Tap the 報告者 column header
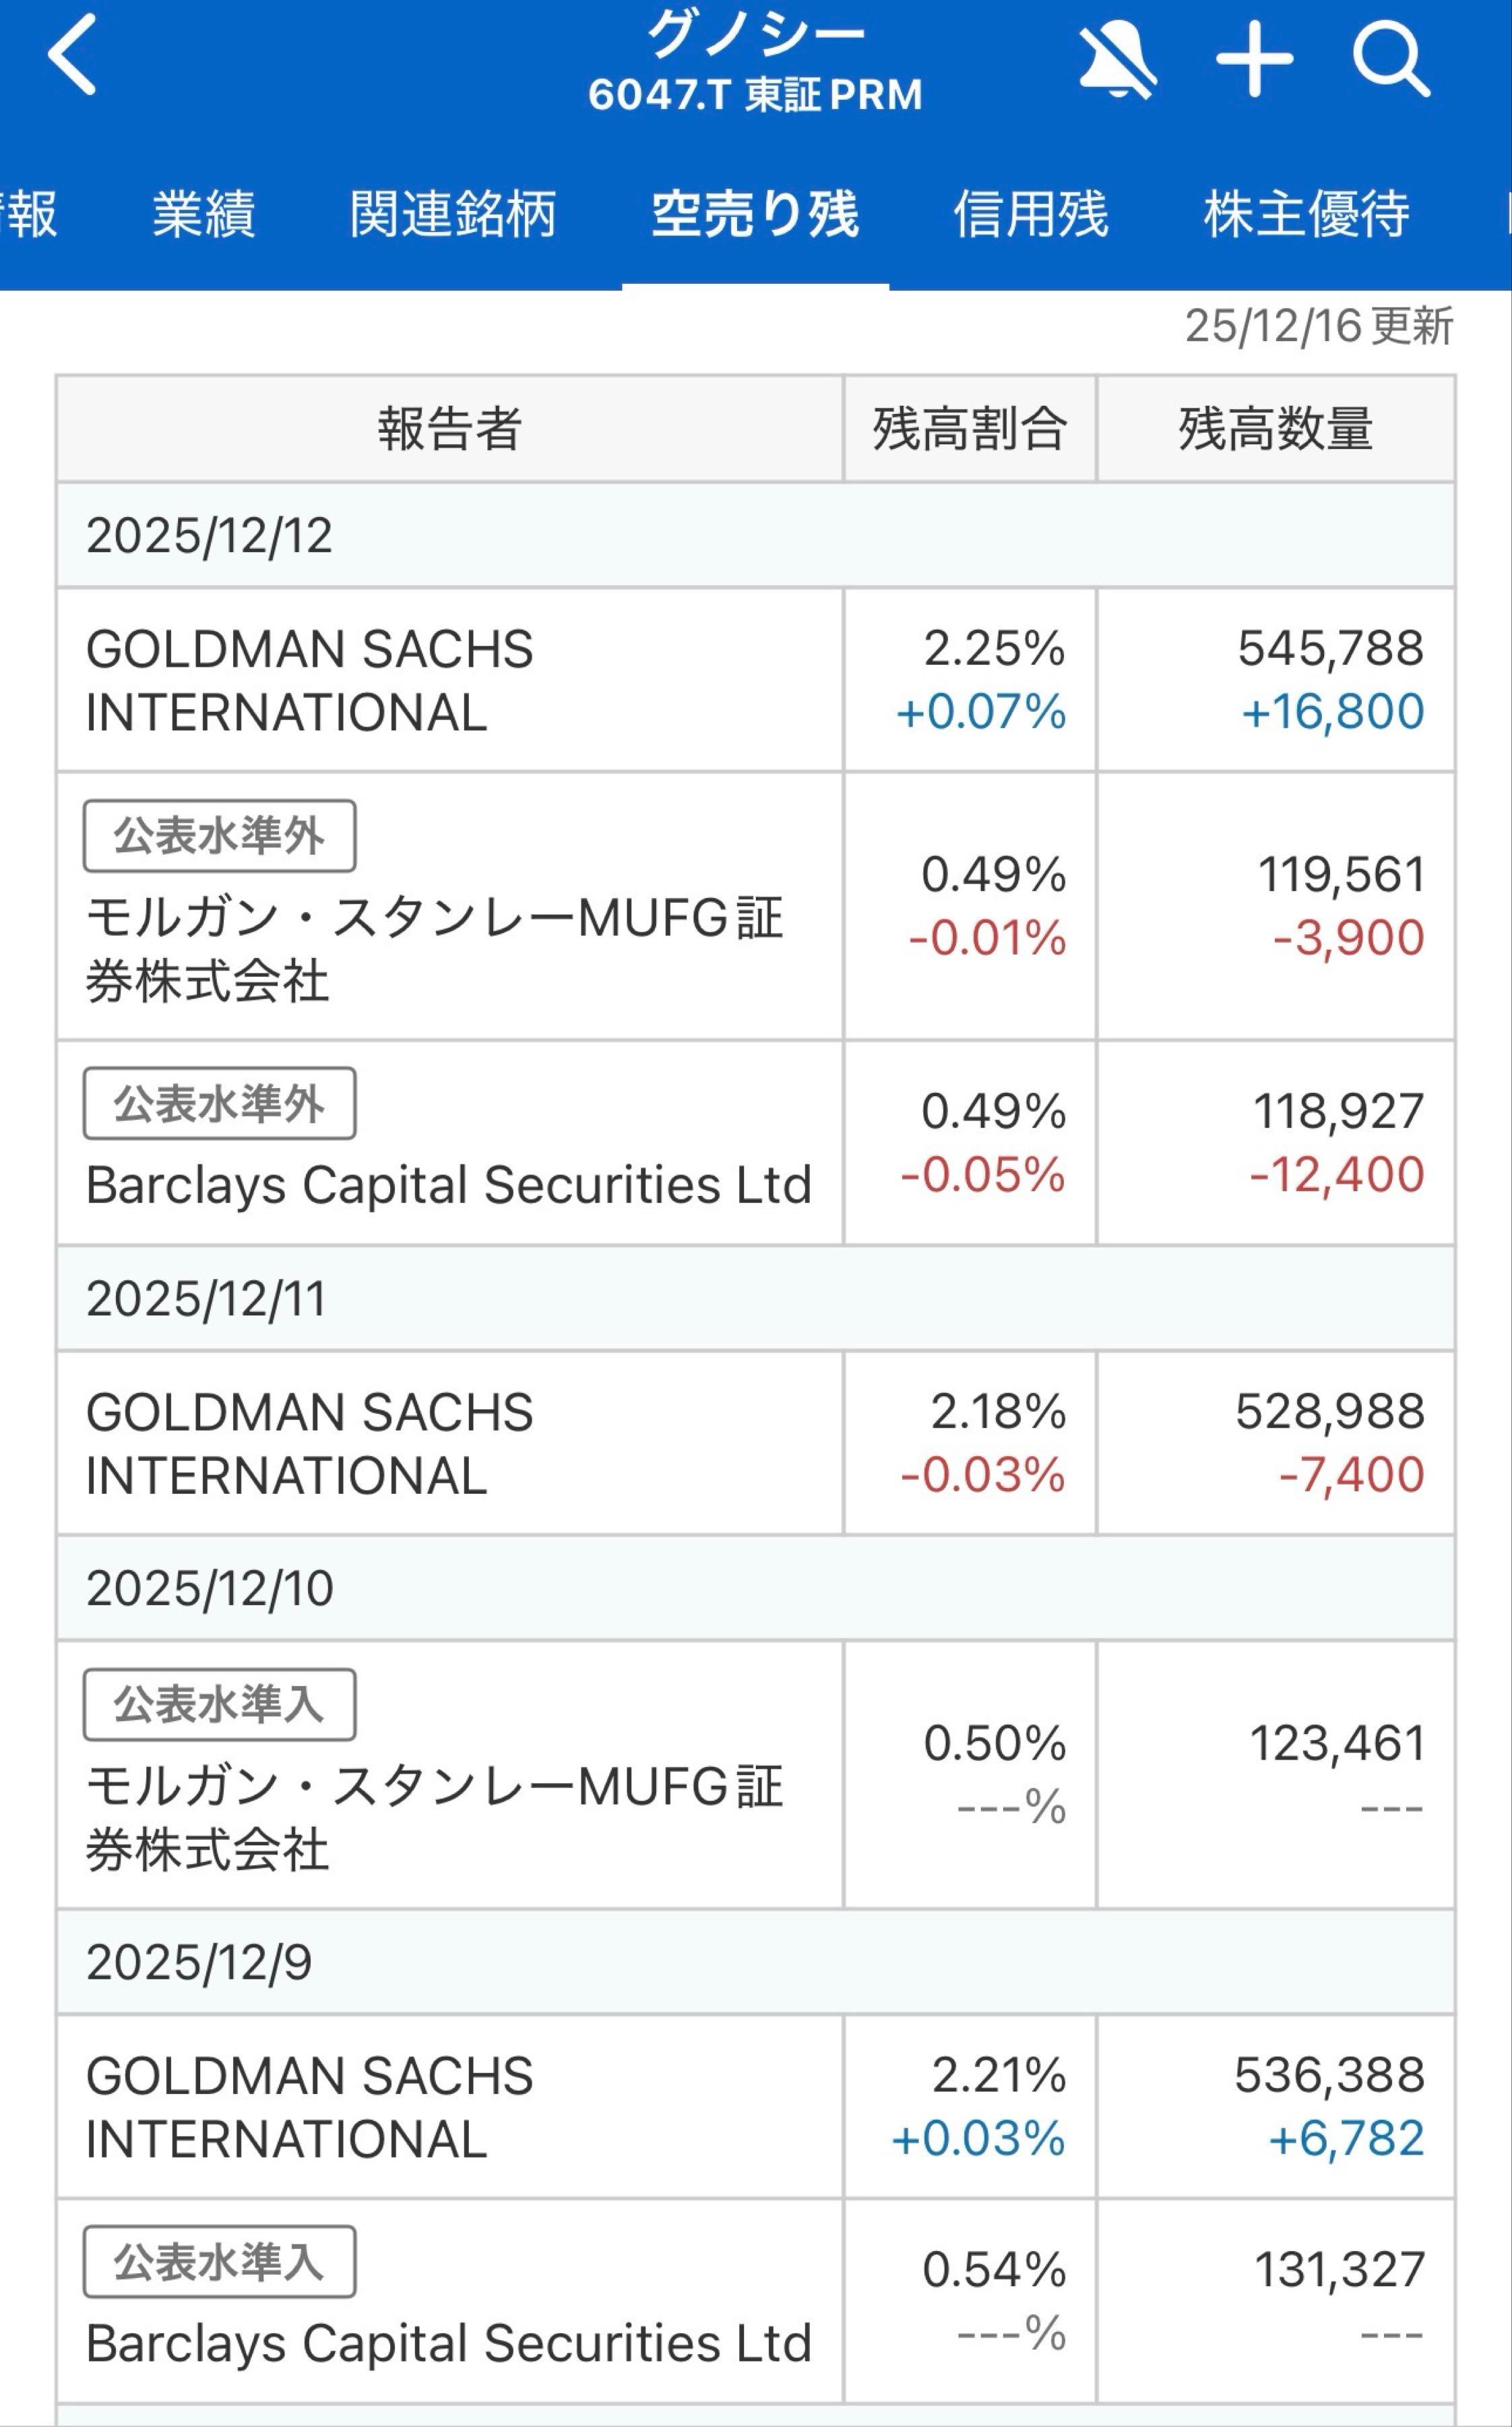Screen dimensions: 1512x2427 [x=449, y=429]
